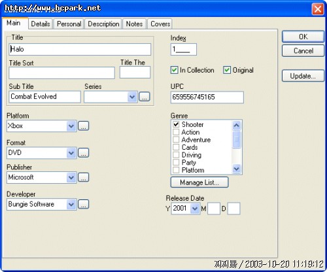This screenshot has width=327, height=272.
Task: Click genre list scroll down arrow
Action: pos(237,169)
